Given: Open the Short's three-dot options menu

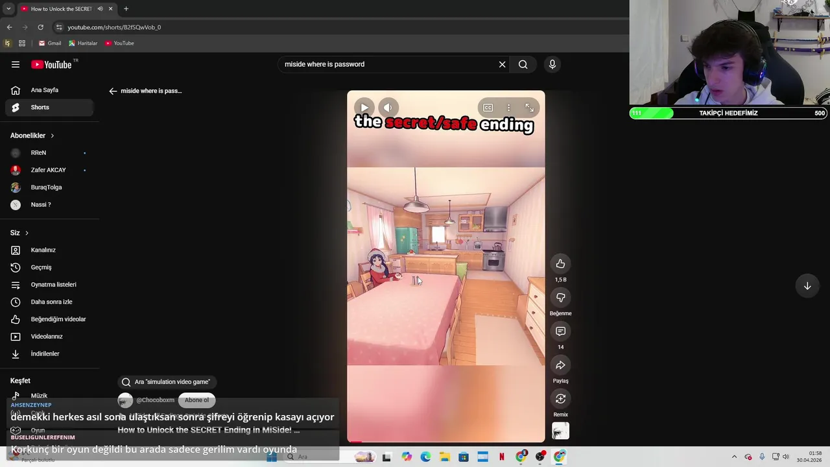Looking at the screenshot, I should point(508,108).
